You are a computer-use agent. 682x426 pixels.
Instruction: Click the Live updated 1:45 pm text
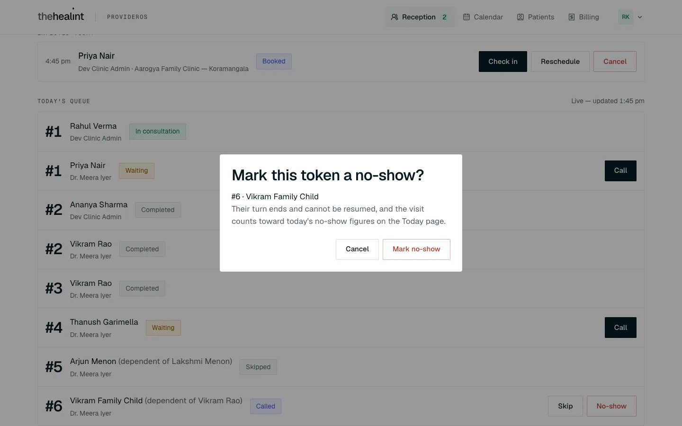click(608, 101)
